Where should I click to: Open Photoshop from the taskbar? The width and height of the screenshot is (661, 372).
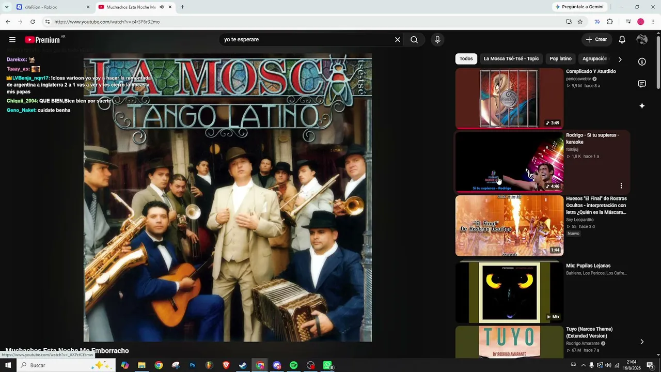pos(192,365)
